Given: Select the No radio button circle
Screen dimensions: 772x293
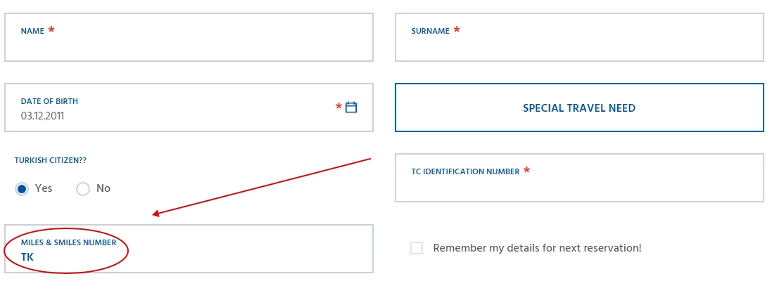Looking at the screenshot, I should point(83,189).
